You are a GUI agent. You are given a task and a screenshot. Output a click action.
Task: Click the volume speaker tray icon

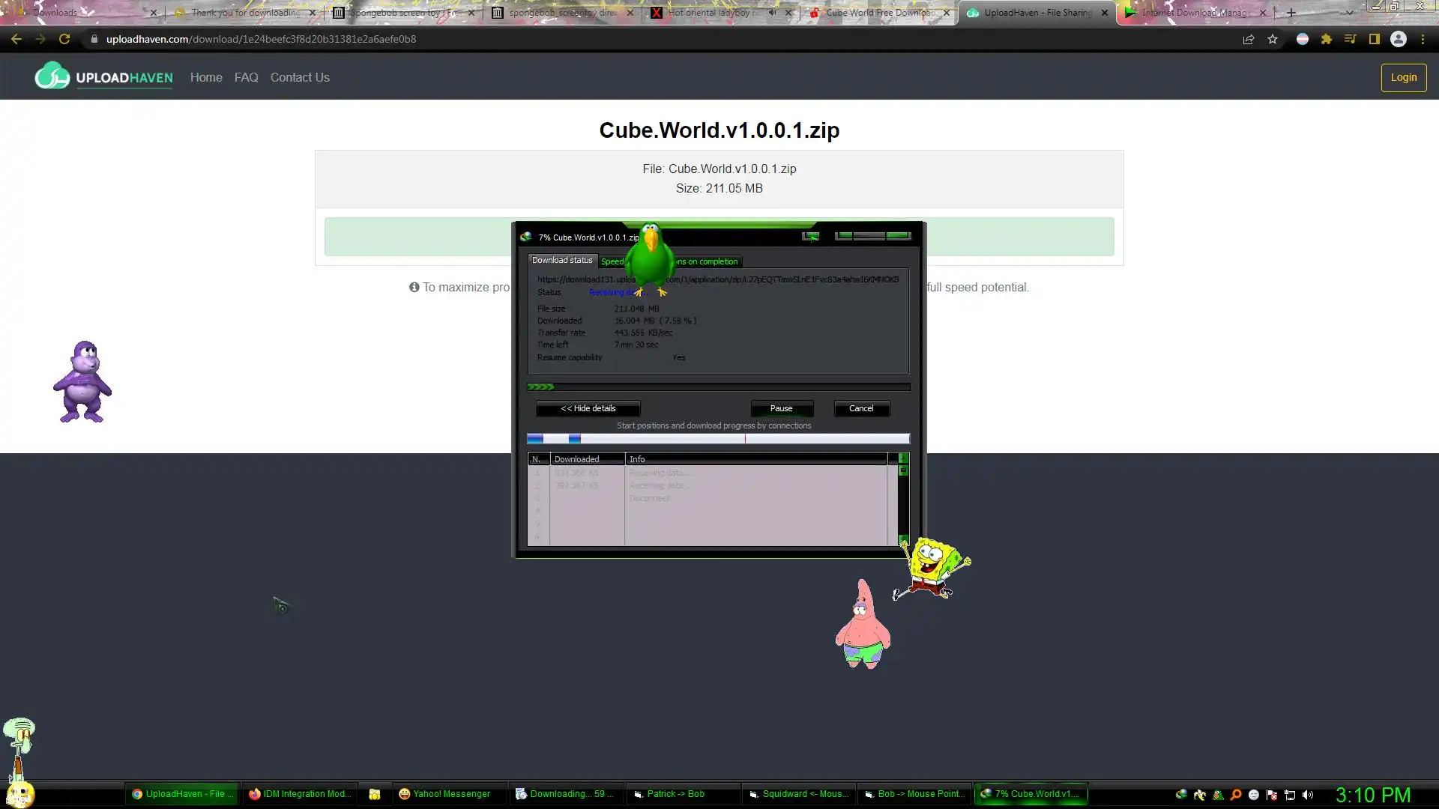tap(1308, 795)
